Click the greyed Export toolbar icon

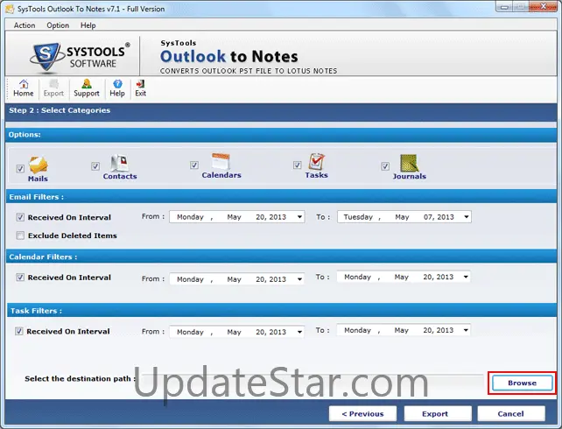click(x=53, y=88)
